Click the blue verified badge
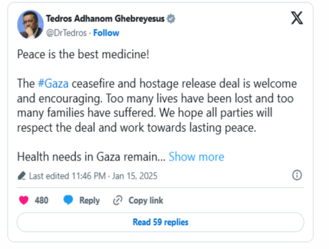 [x=171, y=19]
